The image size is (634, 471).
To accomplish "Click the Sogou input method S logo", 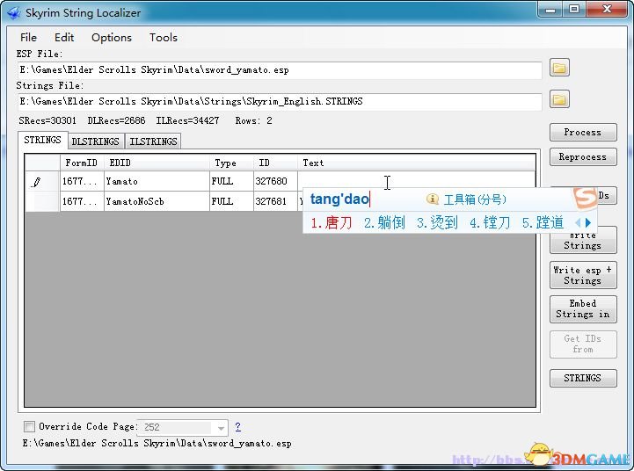I will pos(585,199).
